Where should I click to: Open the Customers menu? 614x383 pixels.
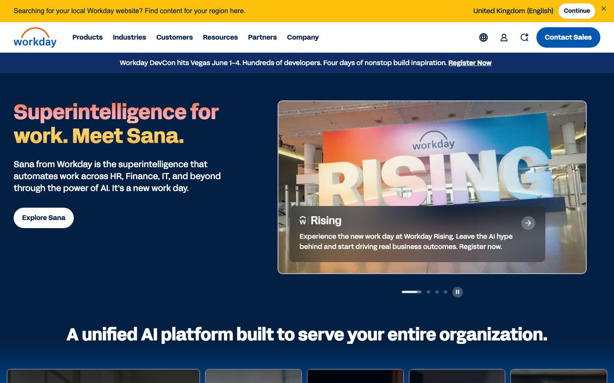tap(174, 37)
